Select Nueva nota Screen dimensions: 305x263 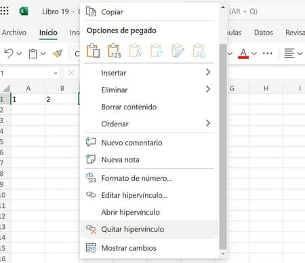(149, 160)
